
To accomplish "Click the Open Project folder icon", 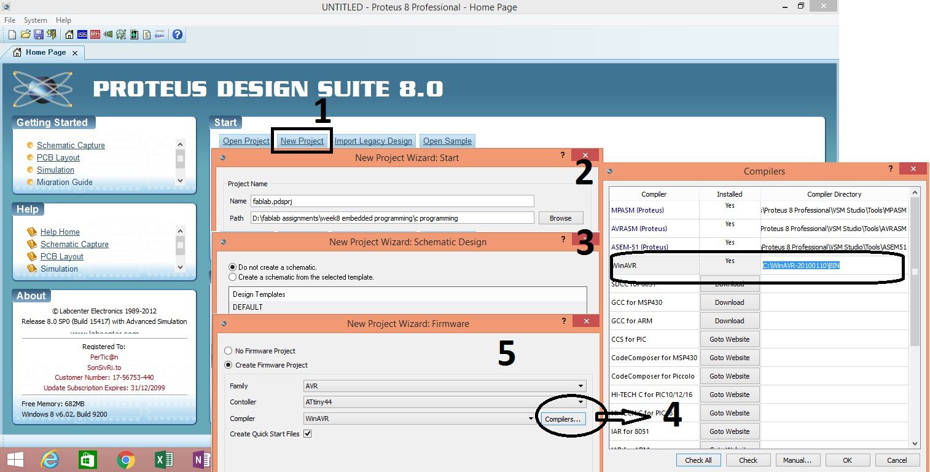I will tap(26, 34).
